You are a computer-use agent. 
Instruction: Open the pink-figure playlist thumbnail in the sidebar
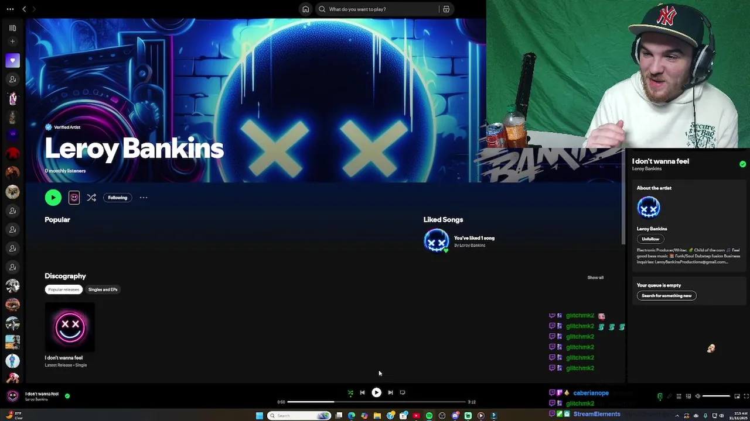[12, 98]
